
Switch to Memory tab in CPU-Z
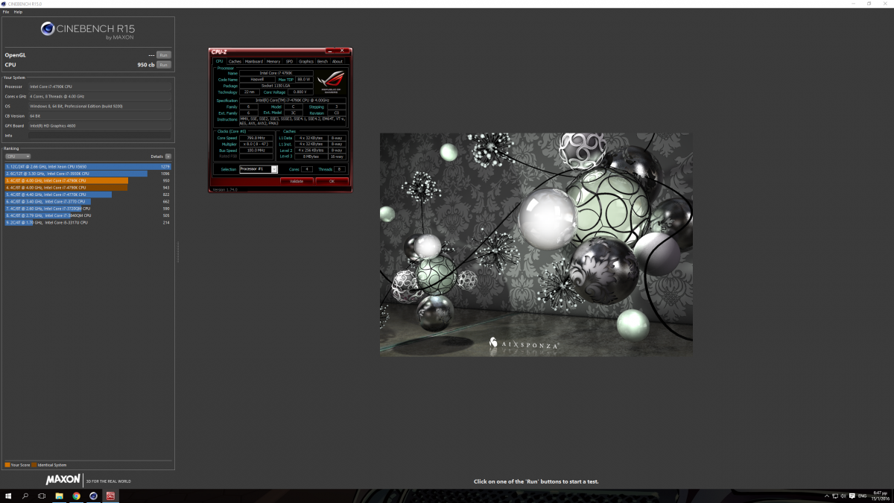[273, 61]
